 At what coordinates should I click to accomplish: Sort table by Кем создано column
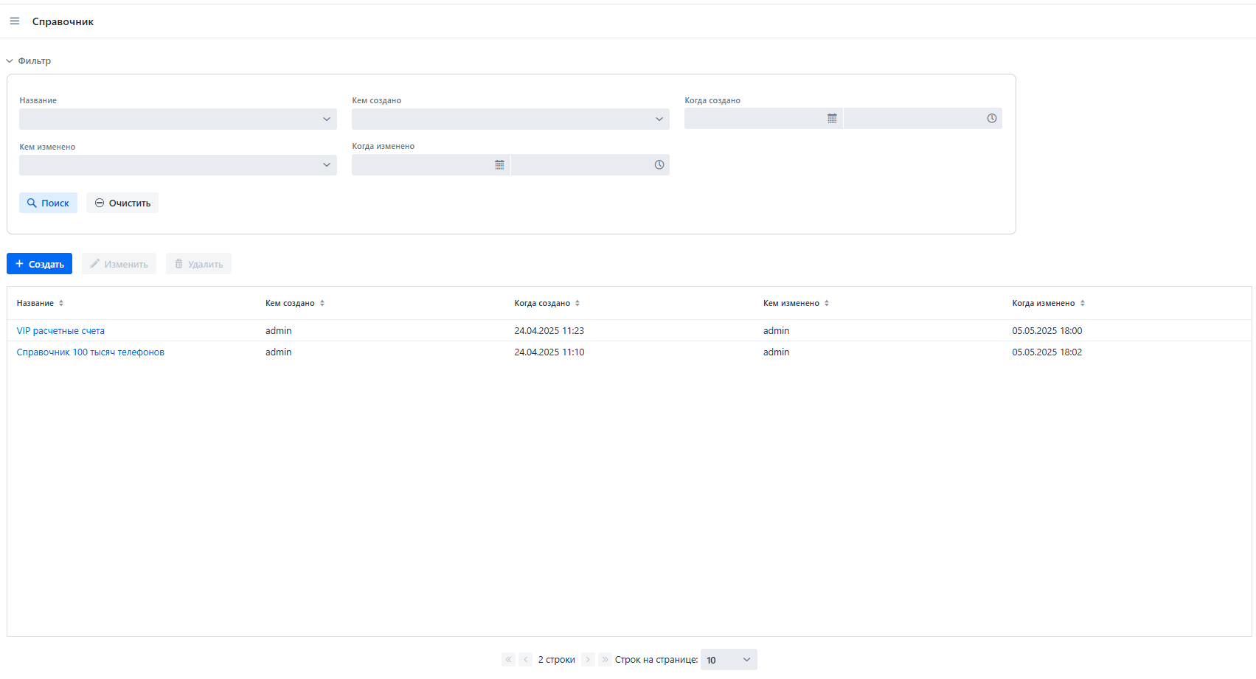(322, 303)
